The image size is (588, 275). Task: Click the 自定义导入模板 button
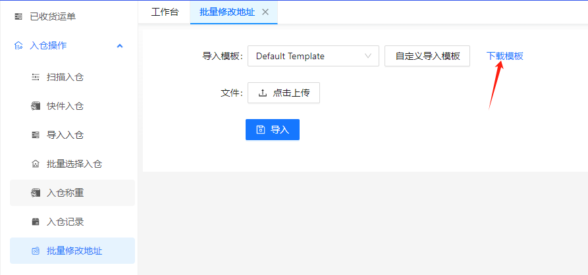click(x=427, y=57)
